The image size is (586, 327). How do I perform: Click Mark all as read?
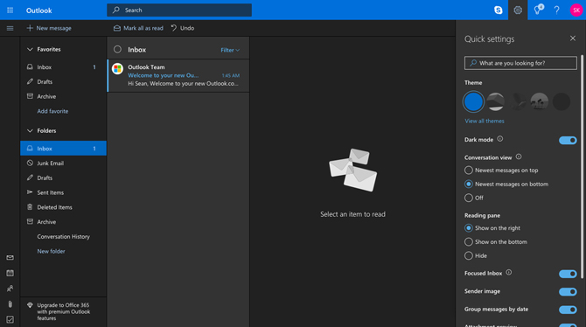point(138,28)
